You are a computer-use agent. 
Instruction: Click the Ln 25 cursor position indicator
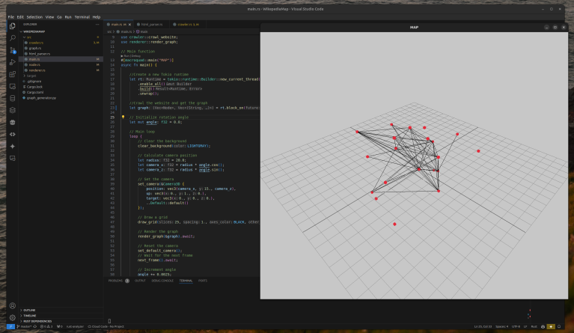coord(483,326)
